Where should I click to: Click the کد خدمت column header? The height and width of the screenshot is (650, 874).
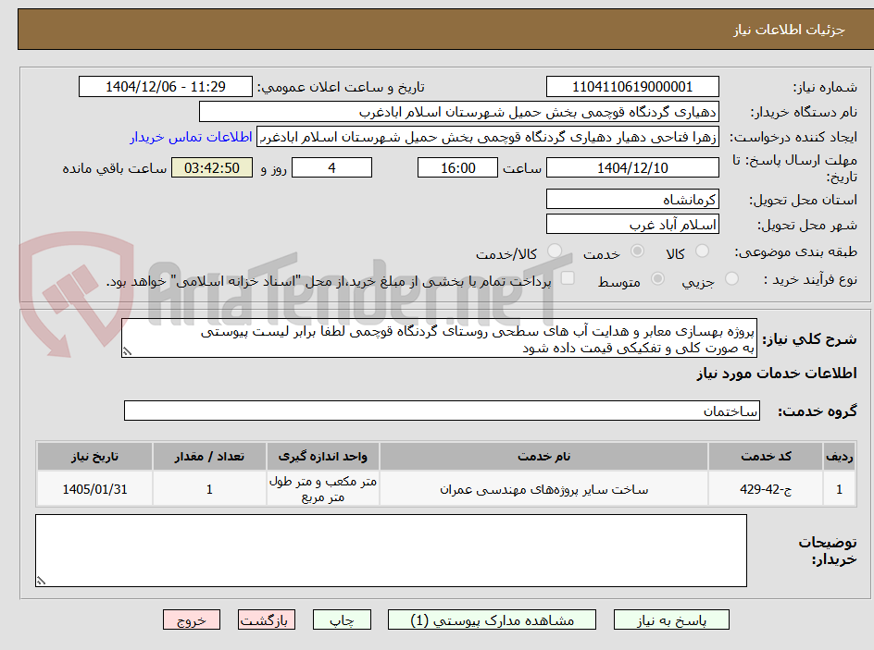tap(766, 457)
